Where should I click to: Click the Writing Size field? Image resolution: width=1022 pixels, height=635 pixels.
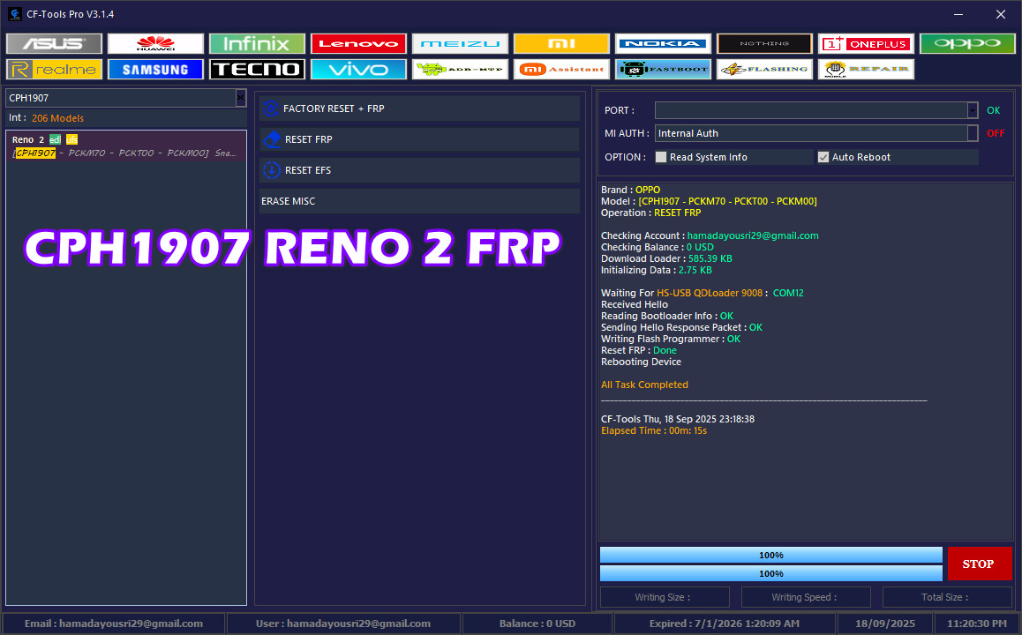665,597
